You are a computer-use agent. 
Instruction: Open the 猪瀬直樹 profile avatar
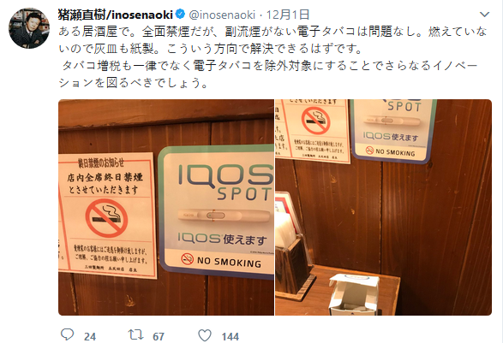point(29,28)
